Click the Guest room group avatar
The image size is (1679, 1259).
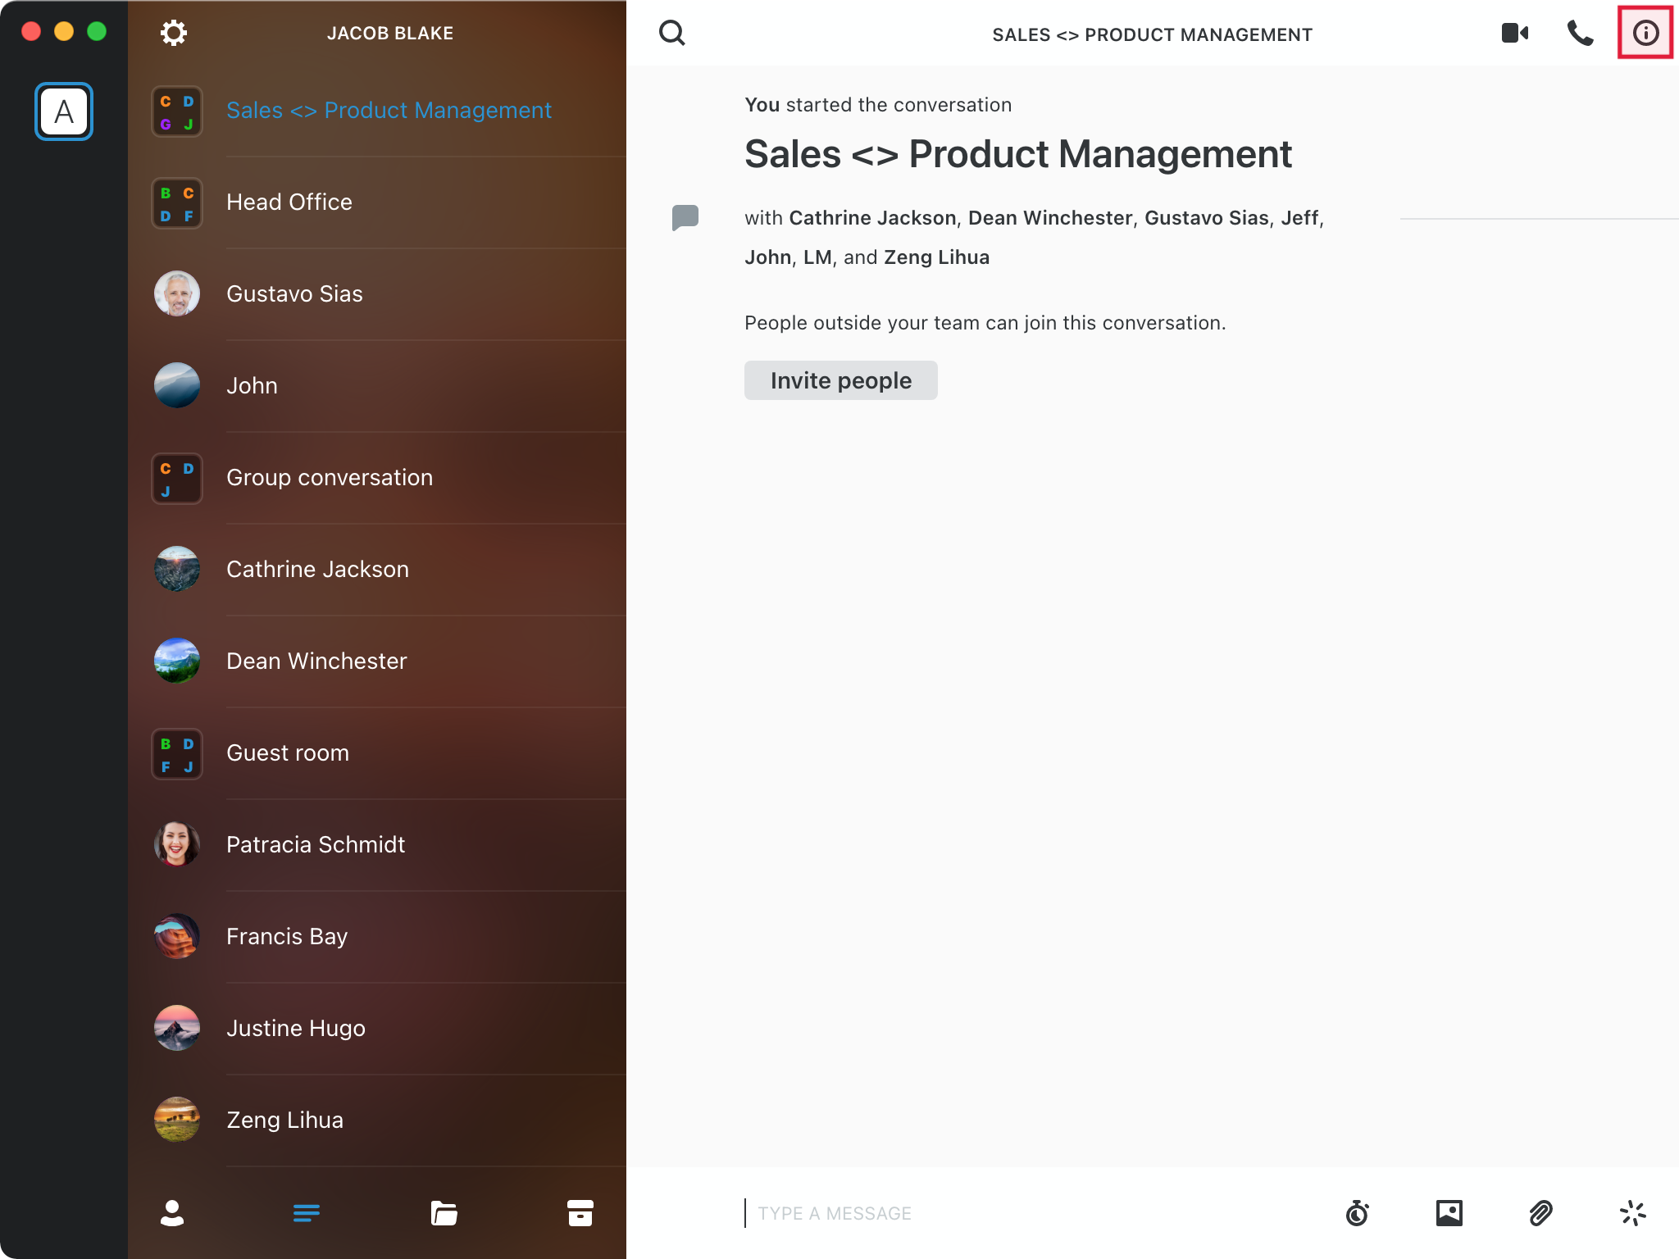pos(177,754)
